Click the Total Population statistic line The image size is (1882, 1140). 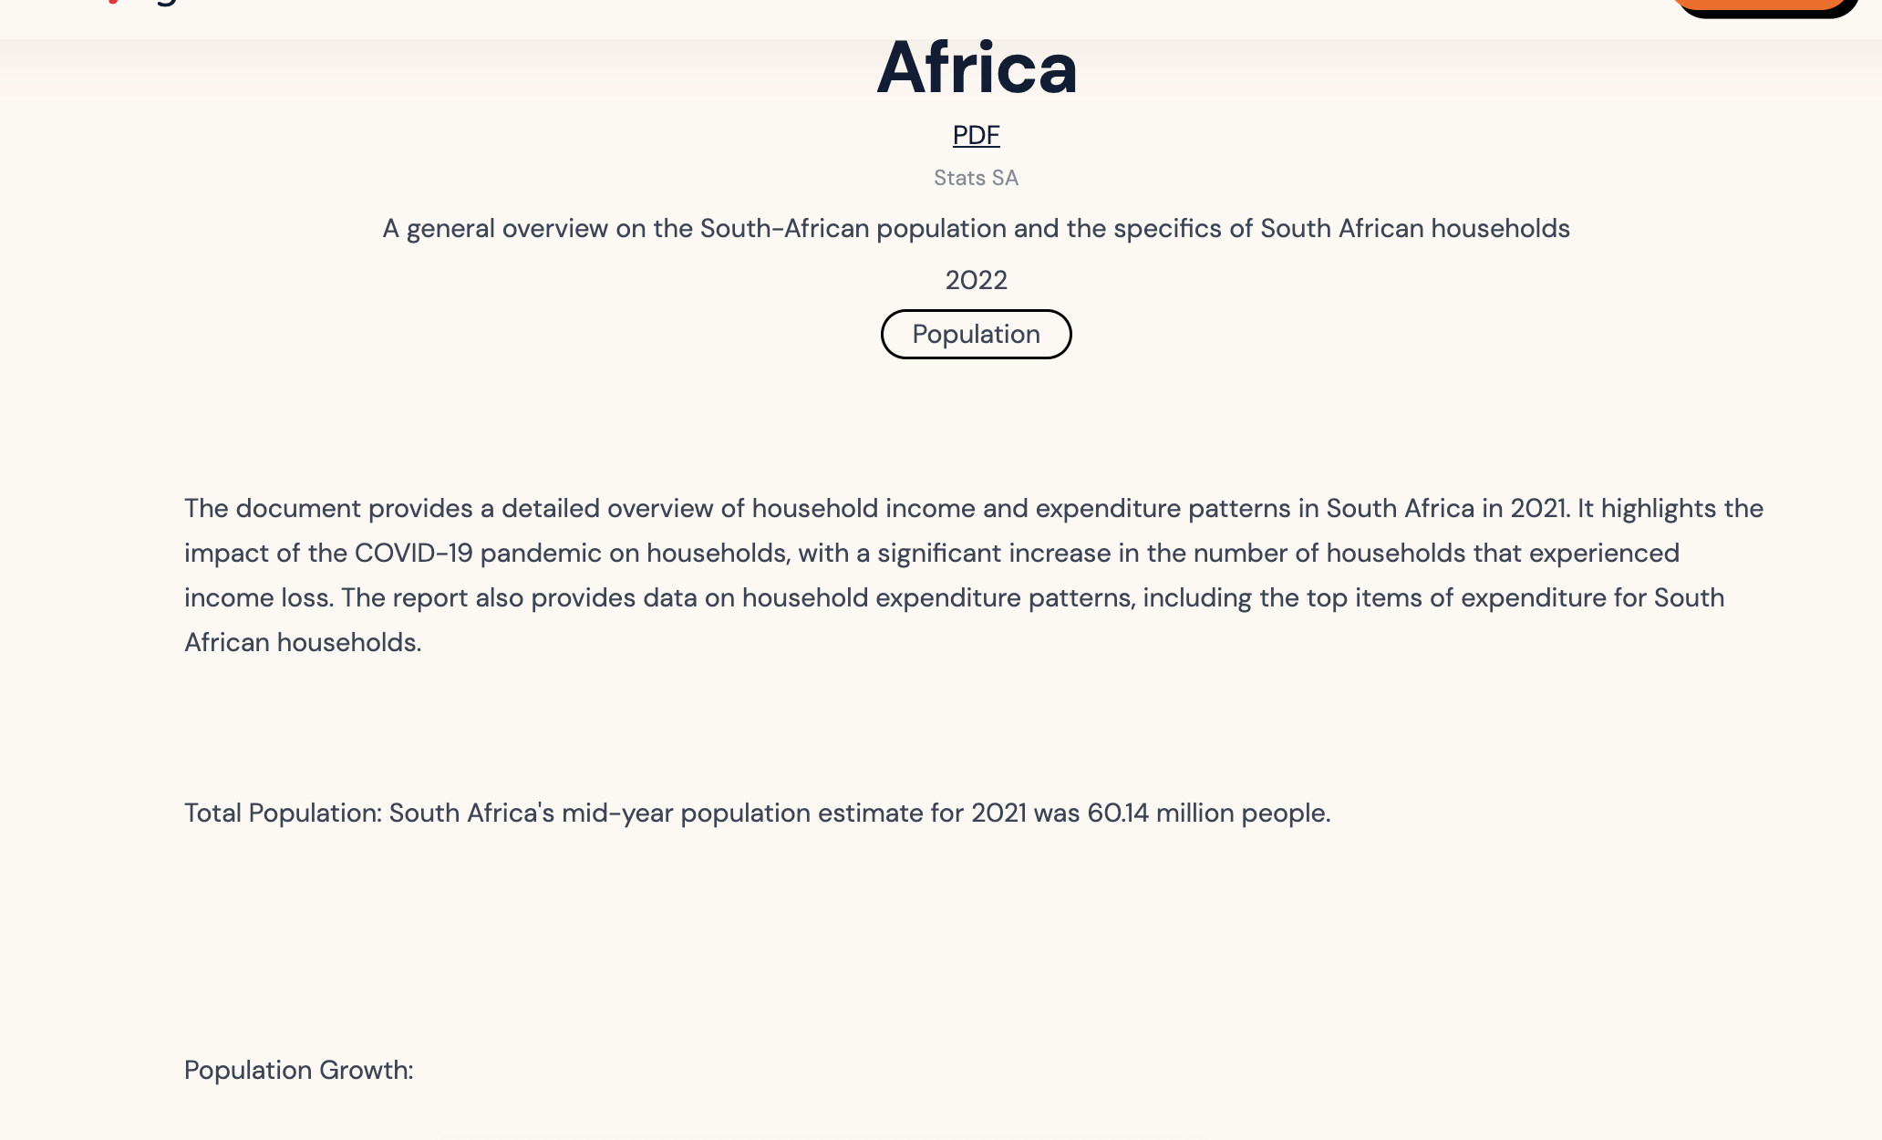click(757, 812)
